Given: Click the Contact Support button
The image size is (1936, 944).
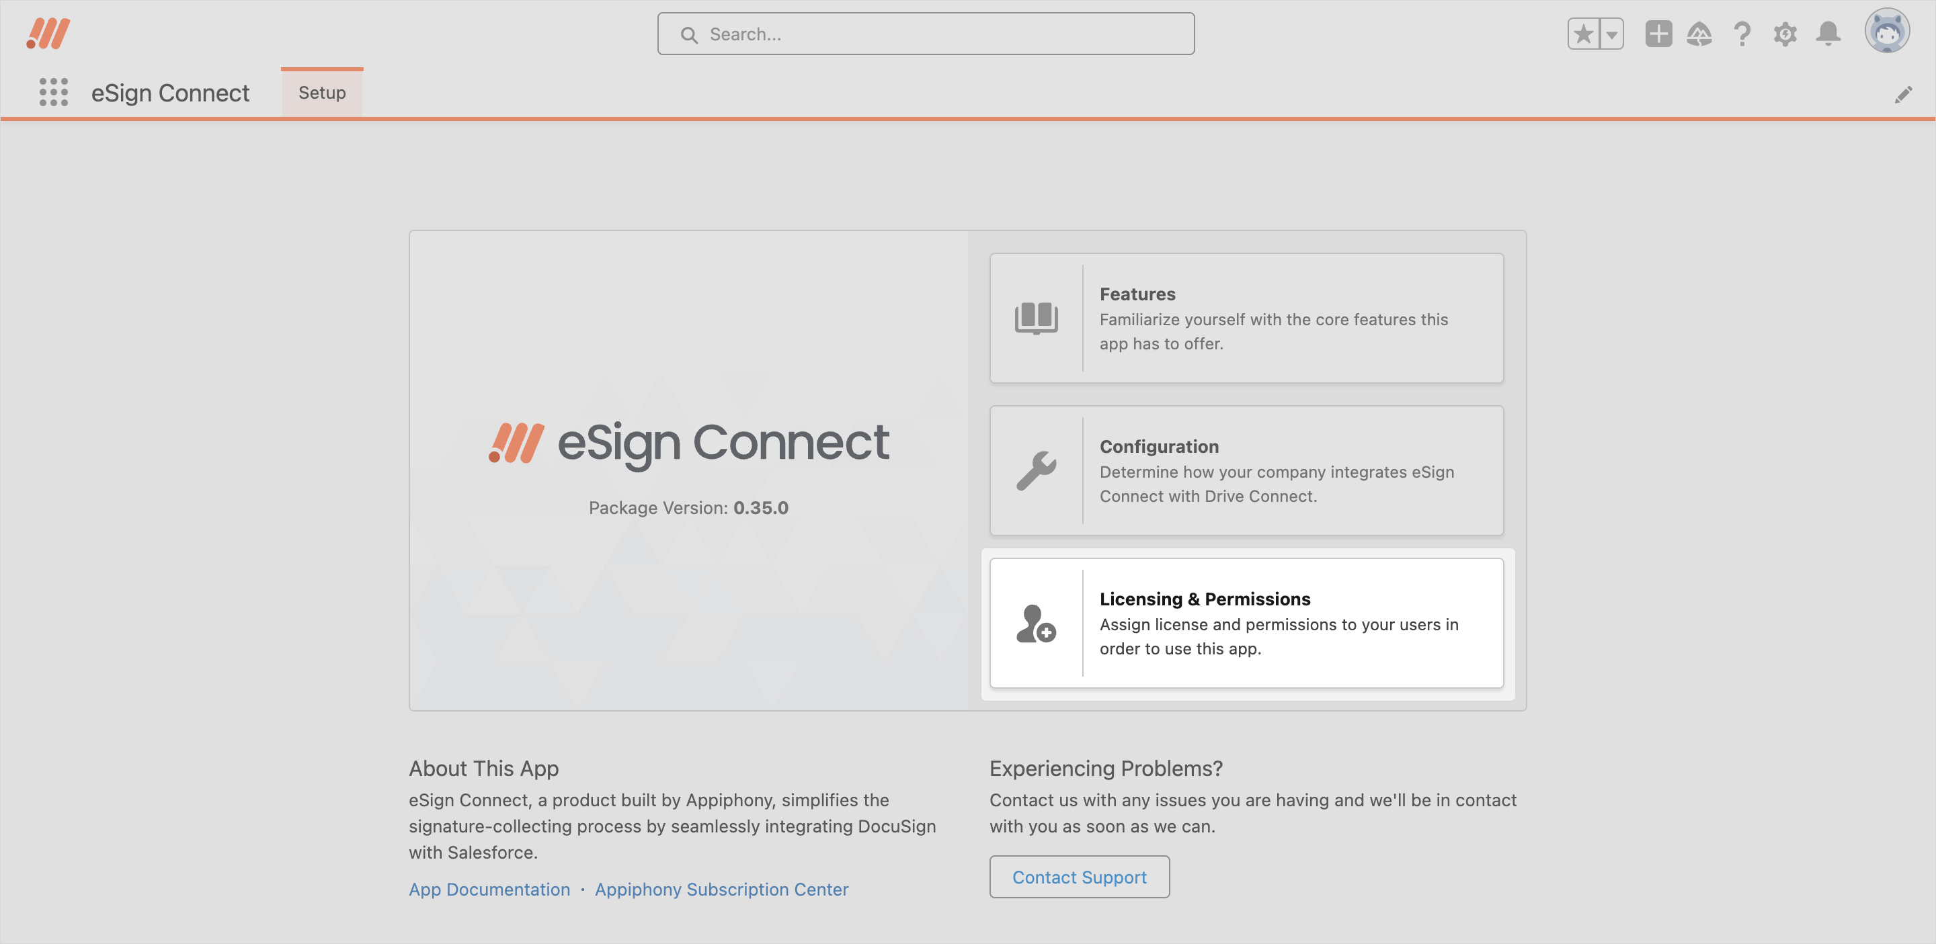Looking at the screenshot, I should (x=1079, y=876).
